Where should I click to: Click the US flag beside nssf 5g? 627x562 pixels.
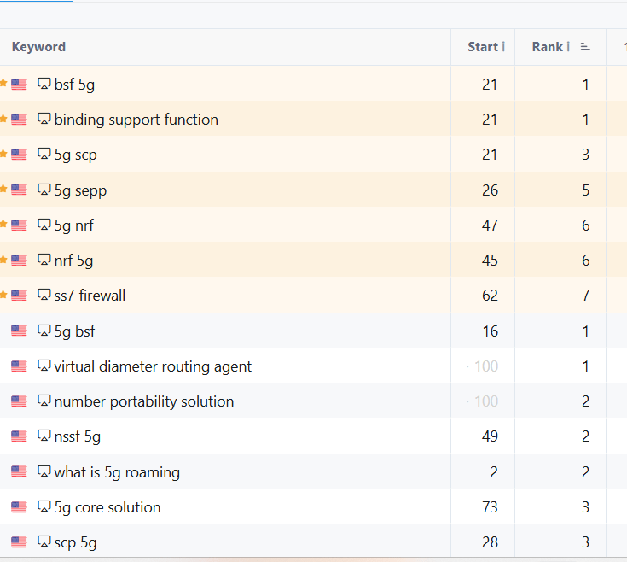[x=19, y=436]
